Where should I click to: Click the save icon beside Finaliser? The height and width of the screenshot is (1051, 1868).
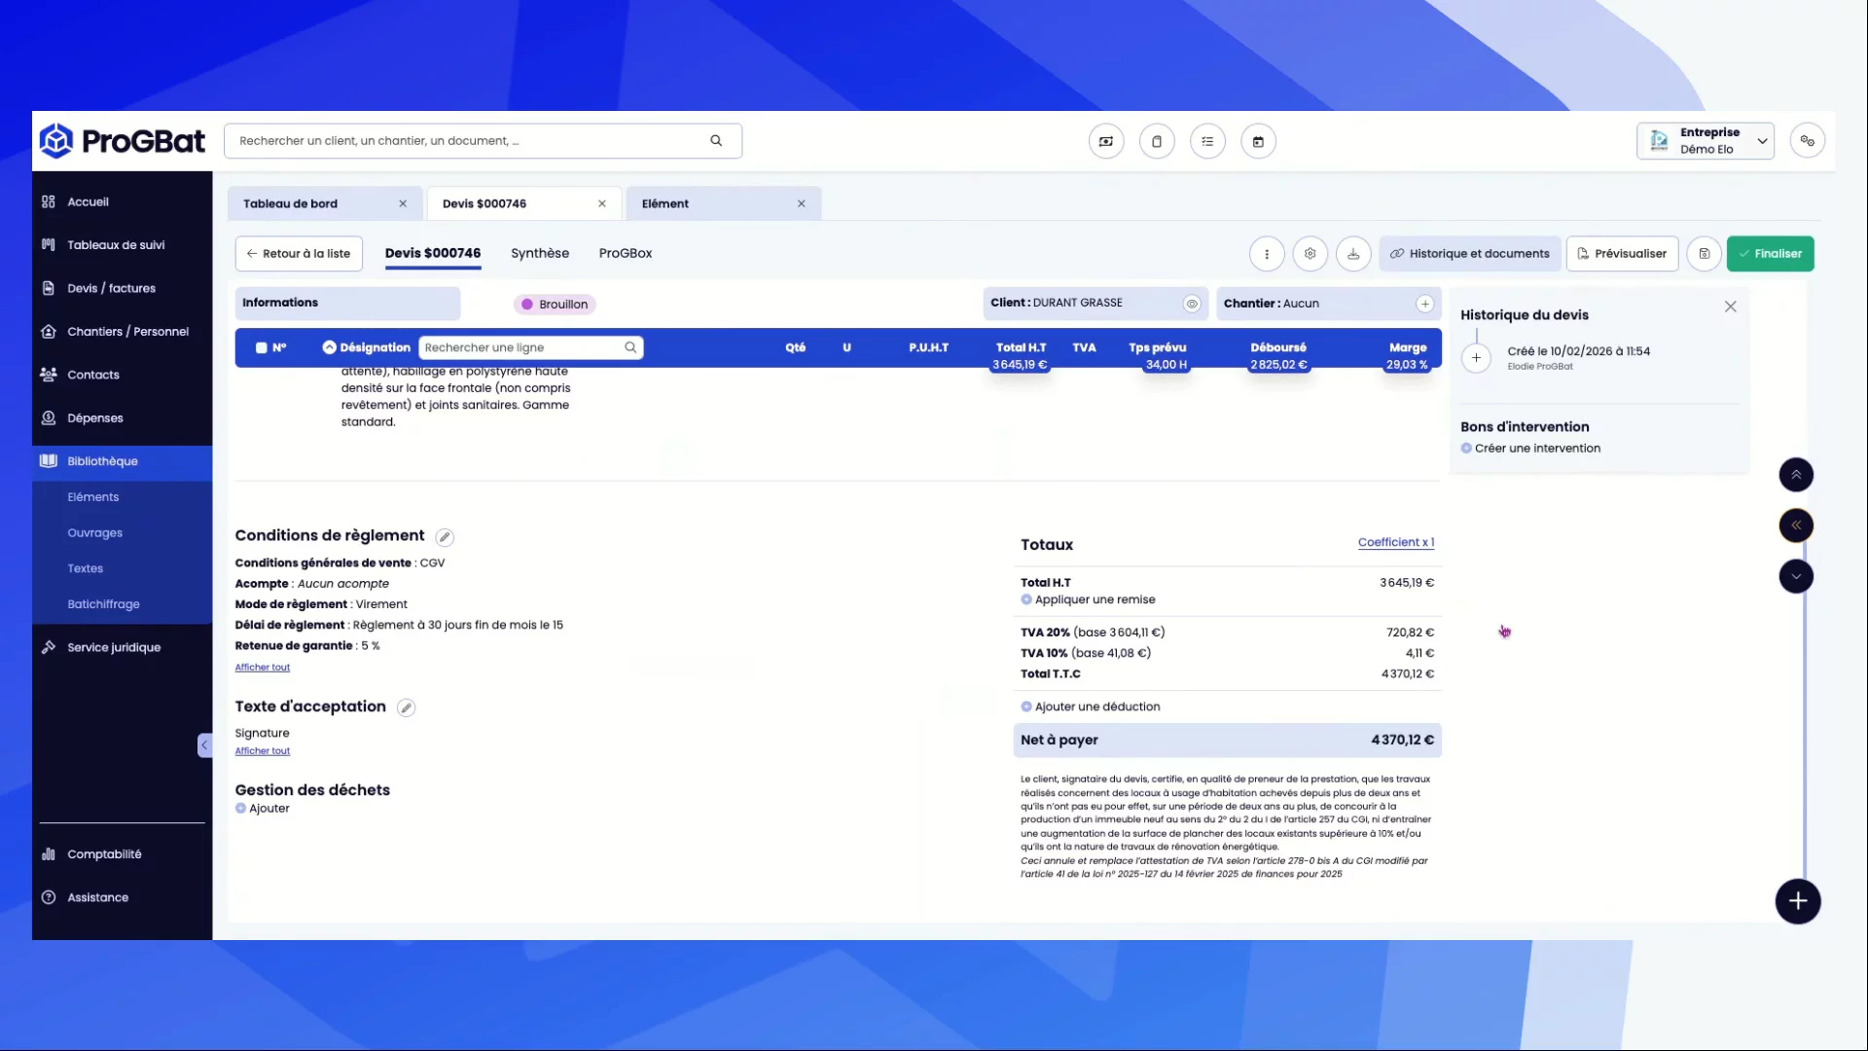(x=1704, y=254)
